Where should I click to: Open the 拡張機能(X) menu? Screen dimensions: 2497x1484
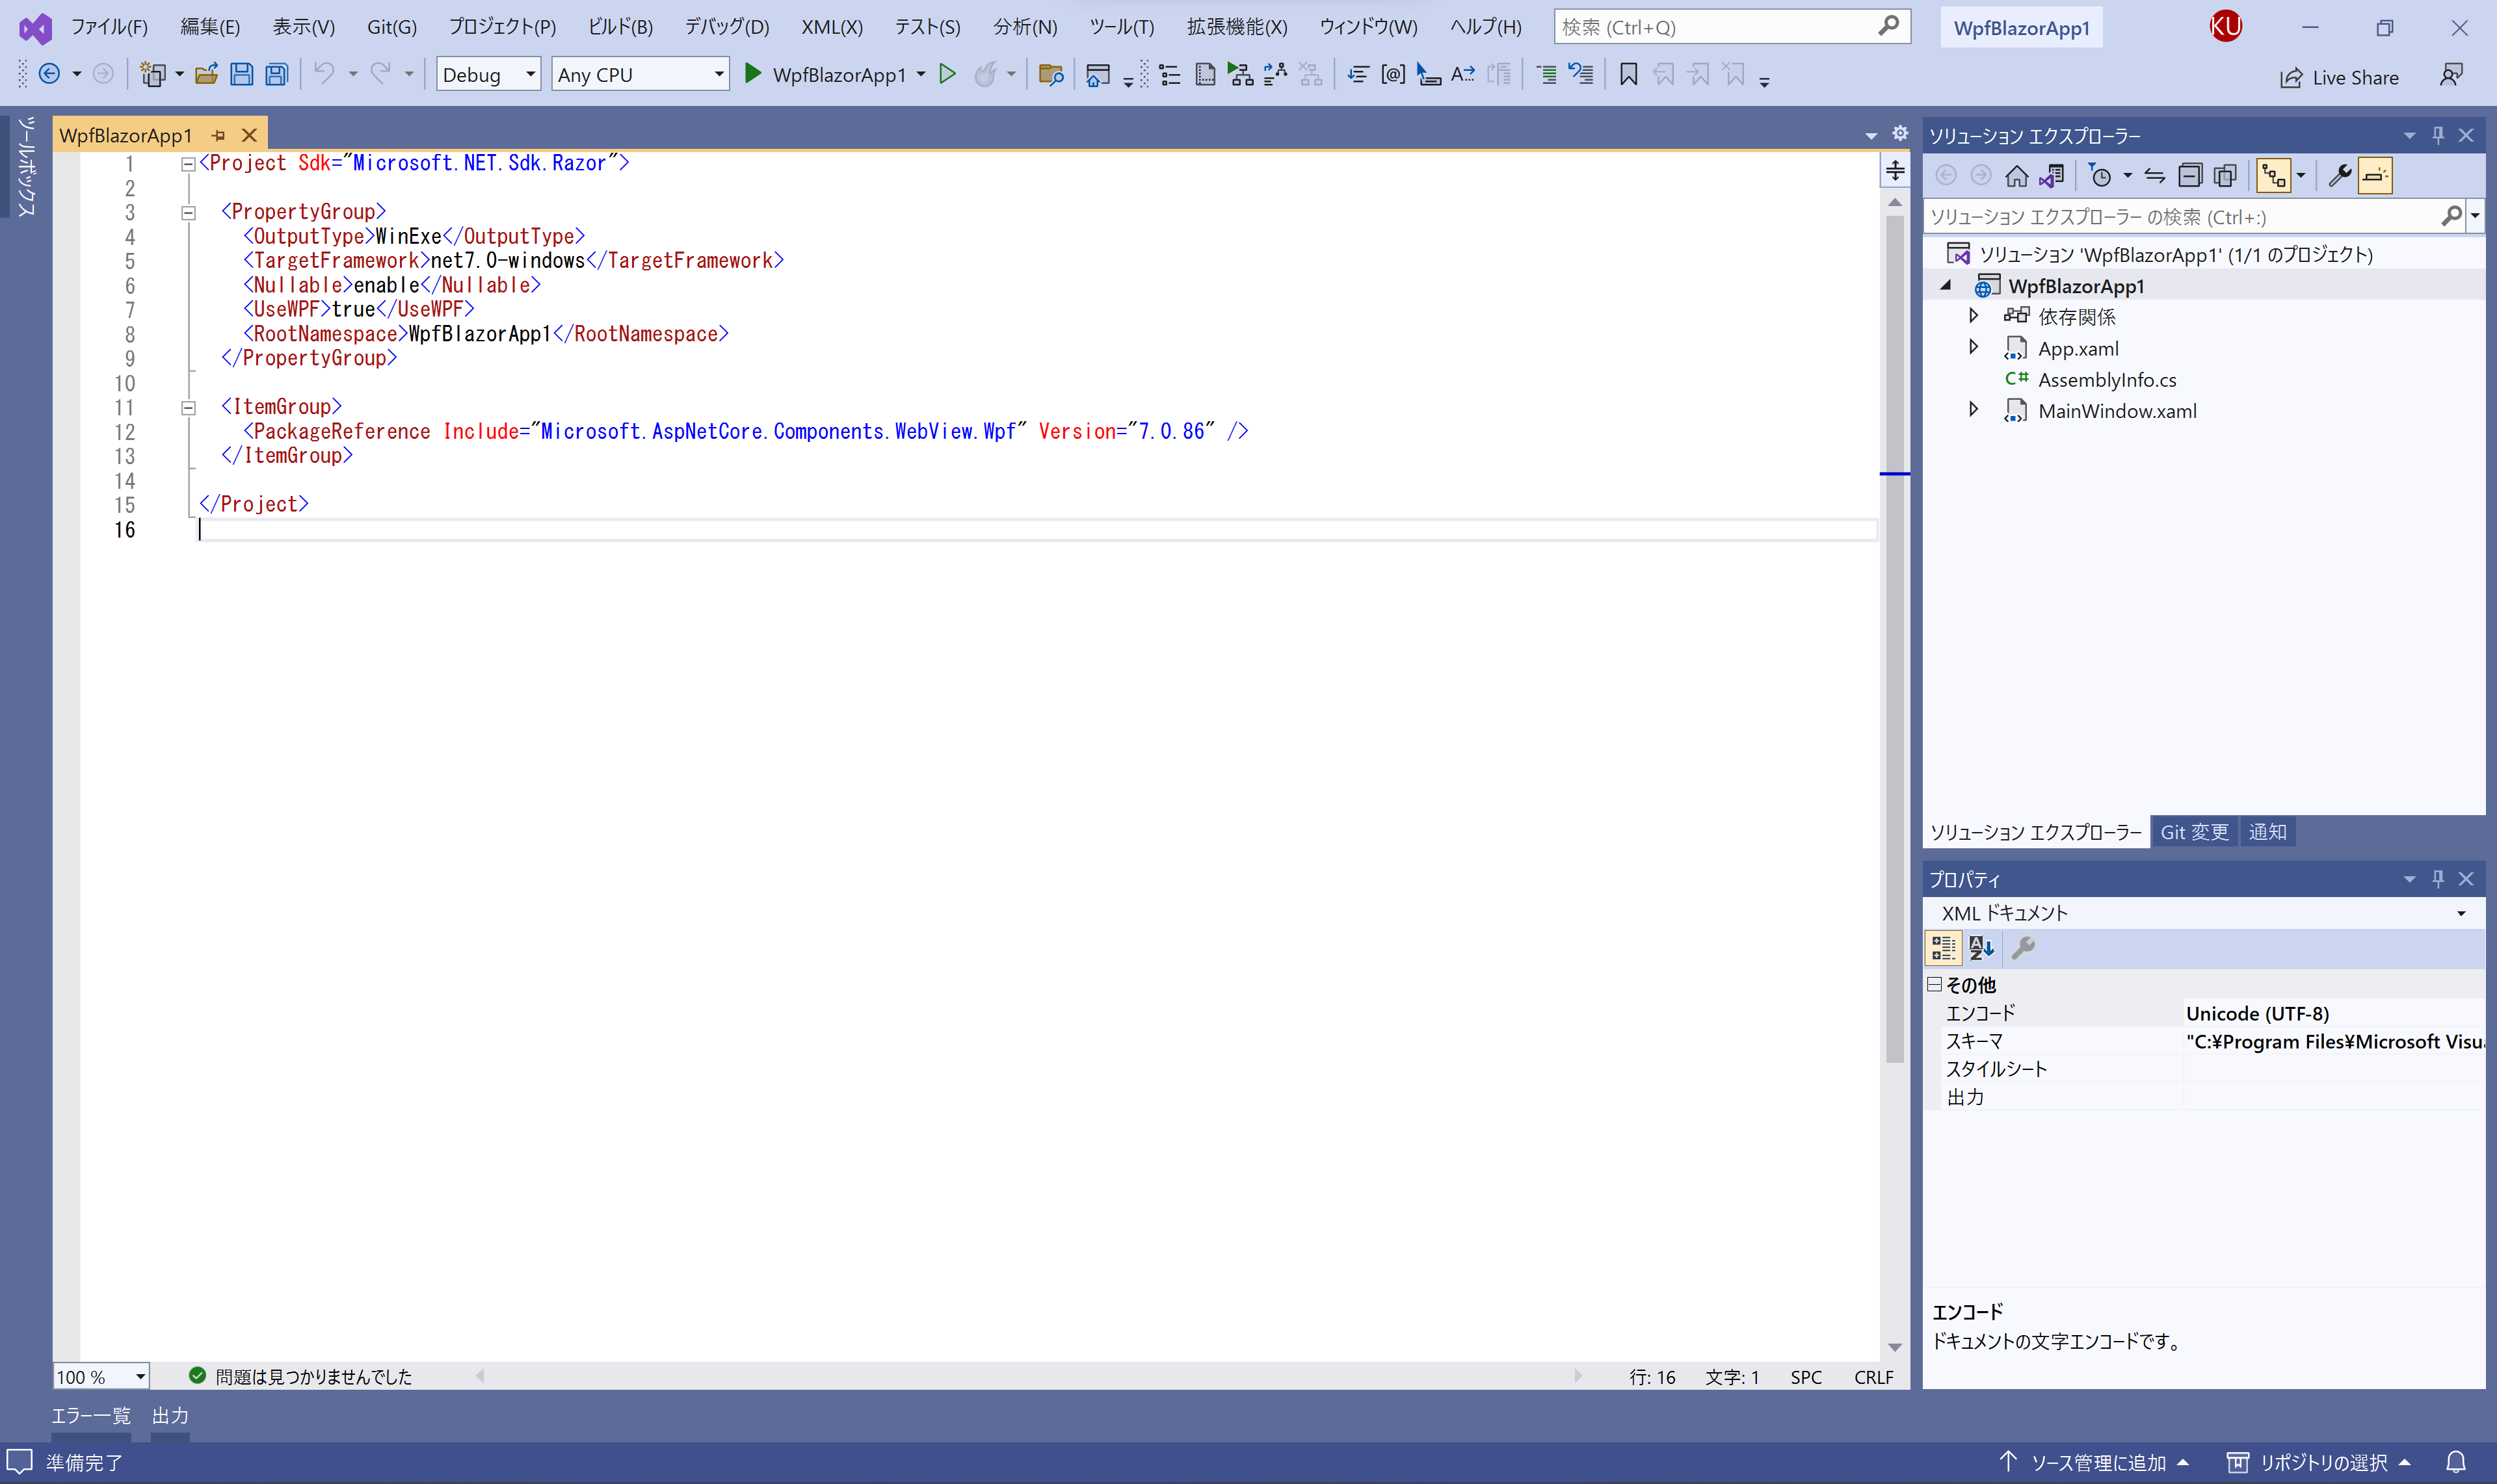tap(1237, 27)
